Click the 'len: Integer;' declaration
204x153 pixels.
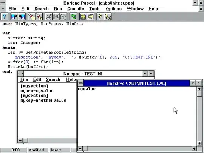[x=24, y=43]
